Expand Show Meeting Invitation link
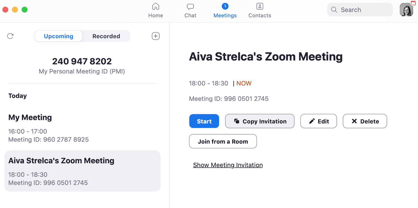This screenshot has width=418, height=208. point(228,165)
